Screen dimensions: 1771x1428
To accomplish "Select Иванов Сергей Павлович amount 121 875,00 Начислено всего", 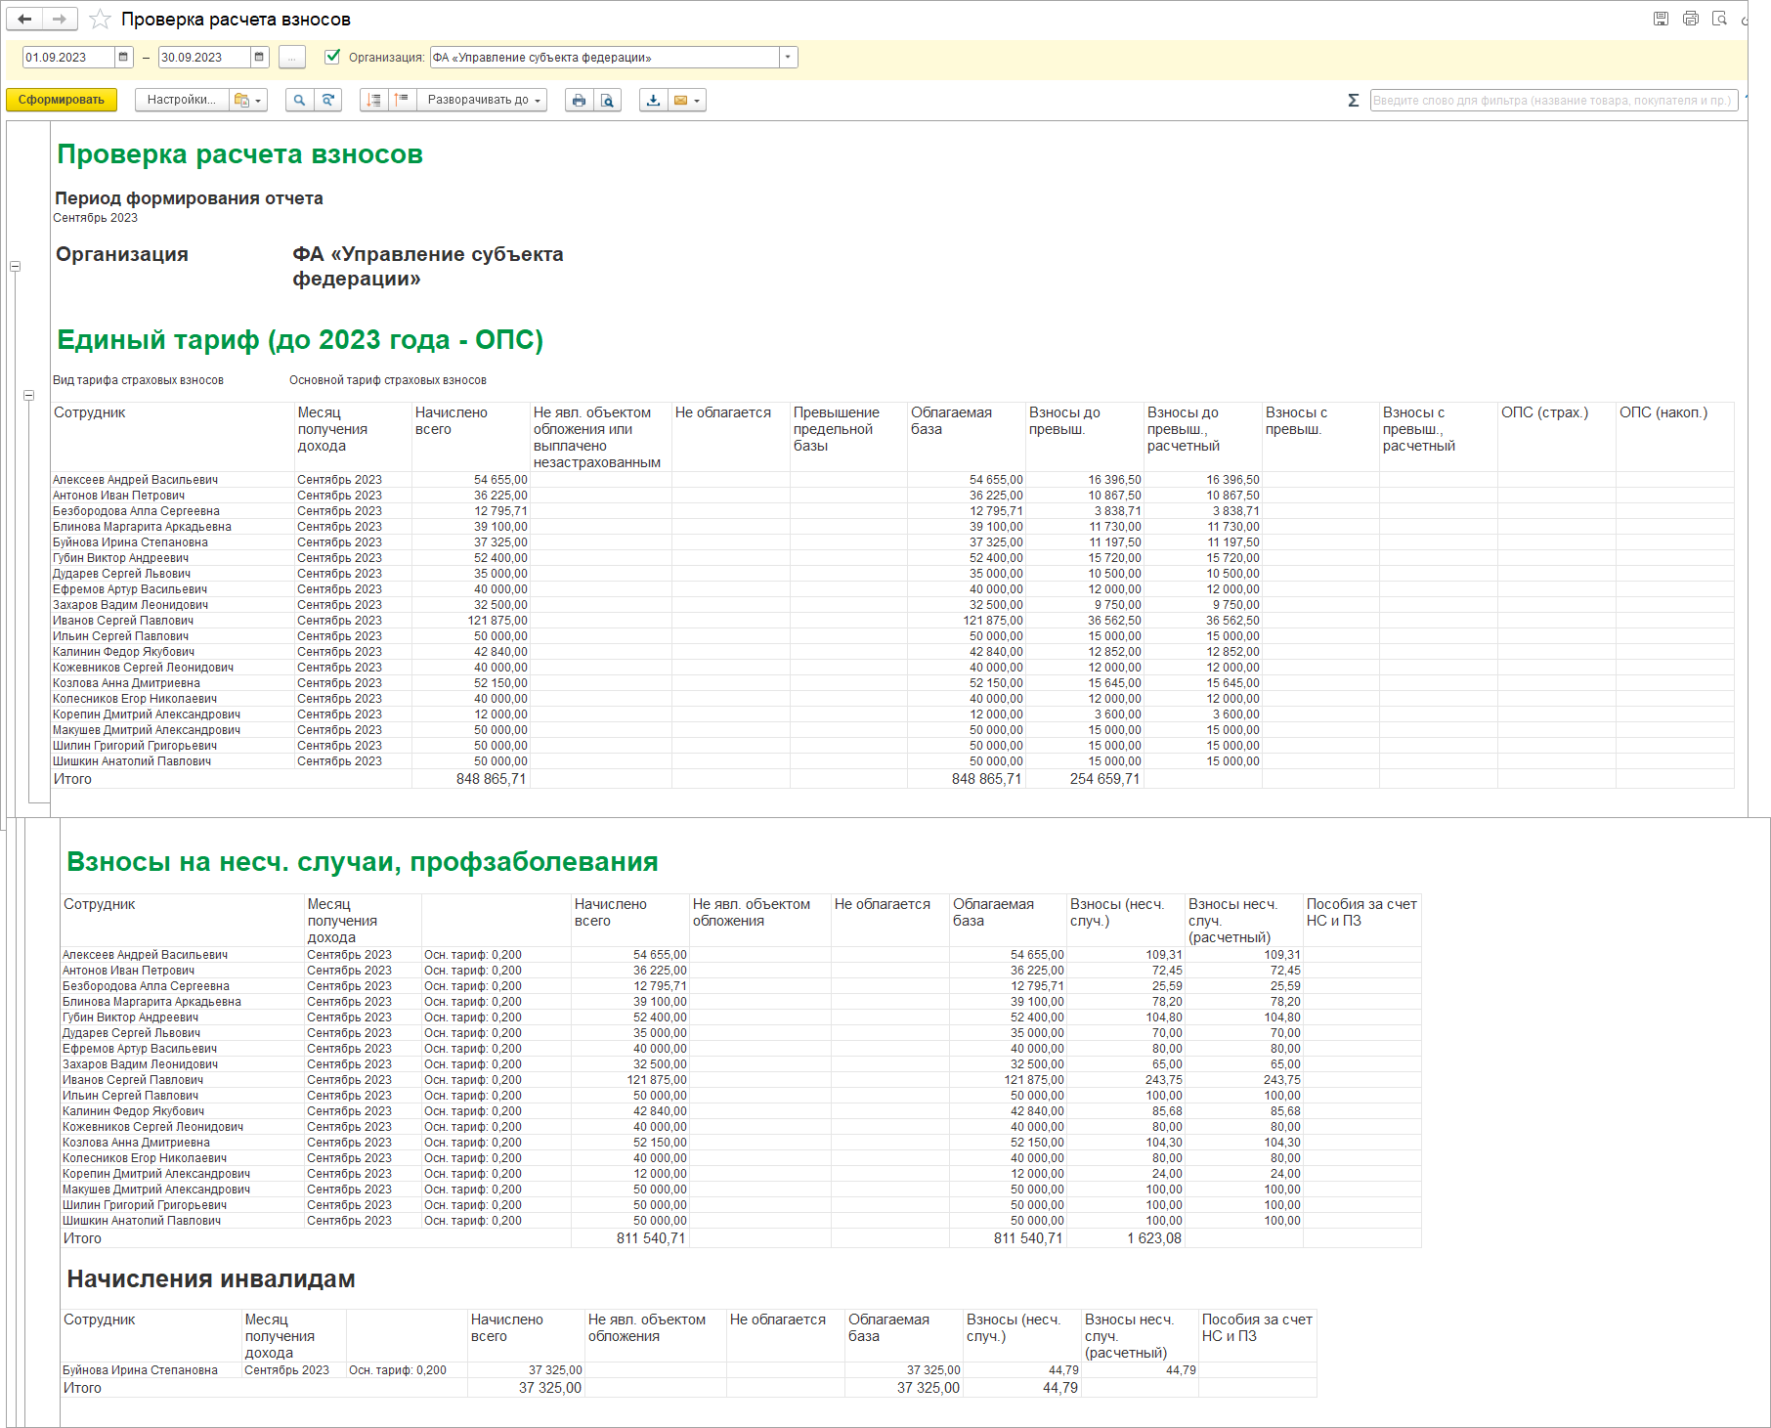I will click(497, 621).
